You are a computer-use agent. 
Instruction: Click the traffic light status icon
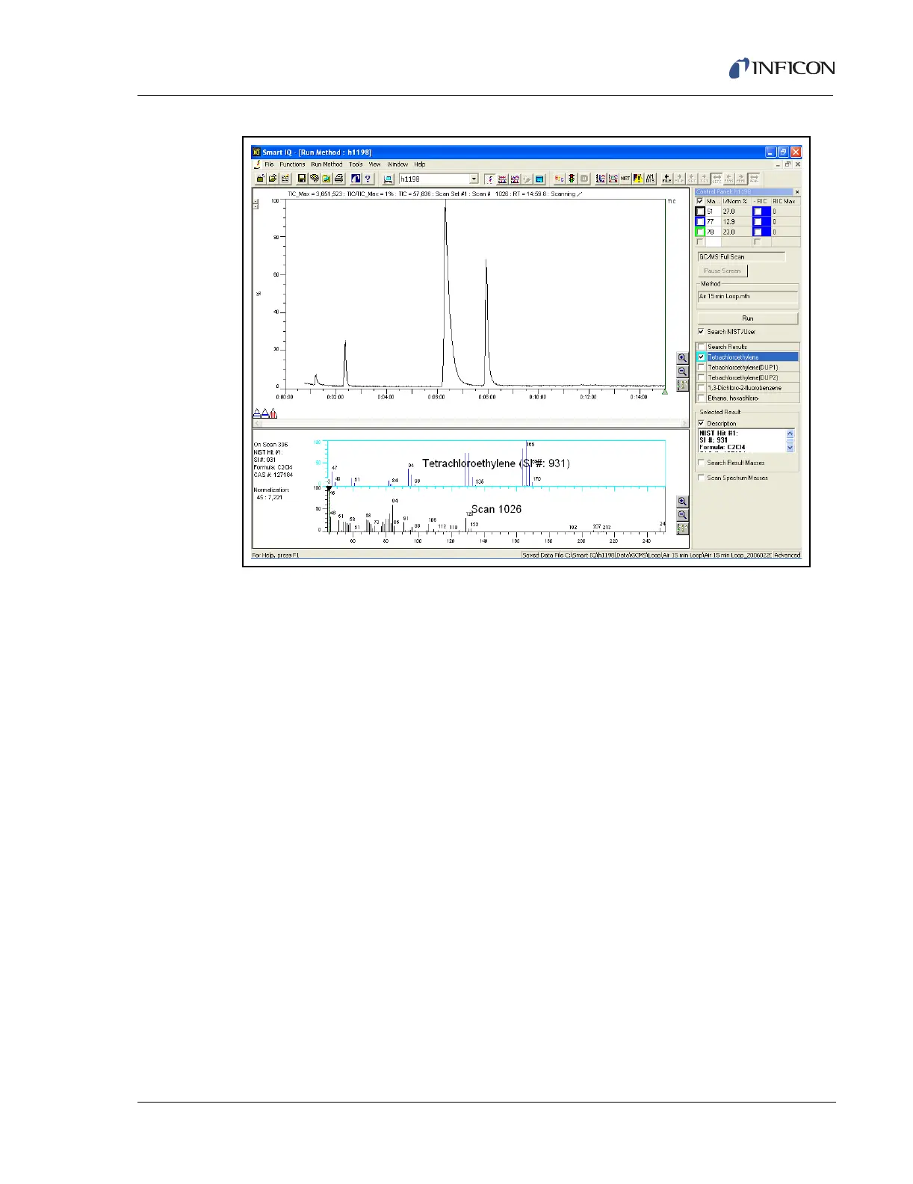click(572, 179)
